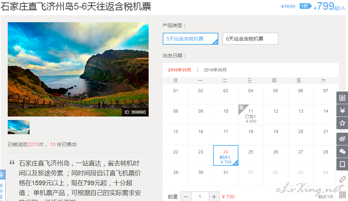Select the 5天往返含税机票 product type

click(x=191, y=39)
